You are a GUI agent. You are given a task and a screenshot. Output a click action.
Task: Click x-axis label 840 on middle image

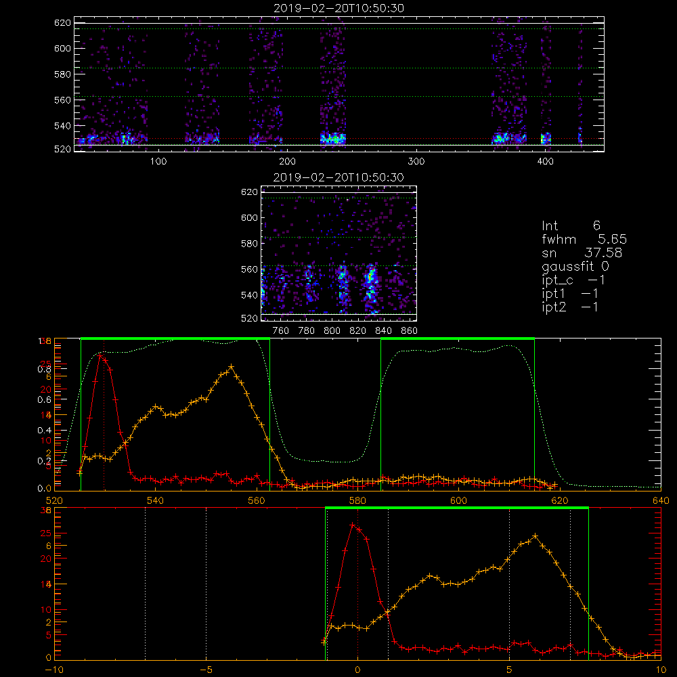[383, 331]
